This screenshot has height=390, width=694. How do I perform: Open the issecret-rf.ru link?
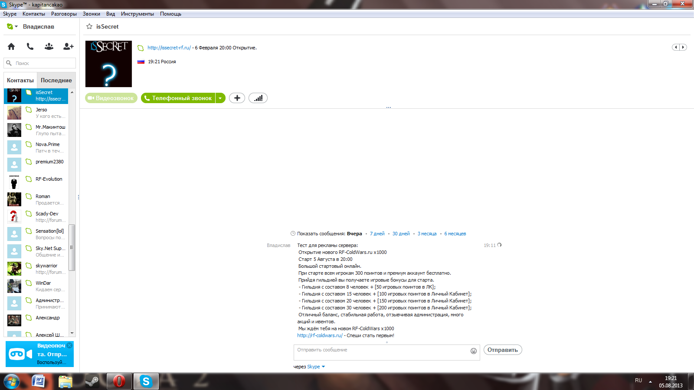[169, 48]
